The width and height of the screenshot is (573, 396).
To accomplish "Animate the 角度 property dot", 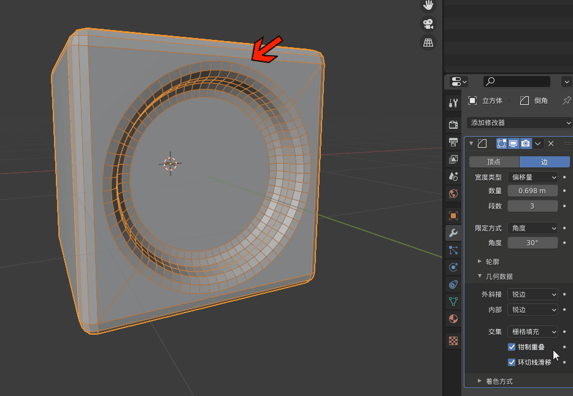I will pyautogui.click(x=564, y=243).
